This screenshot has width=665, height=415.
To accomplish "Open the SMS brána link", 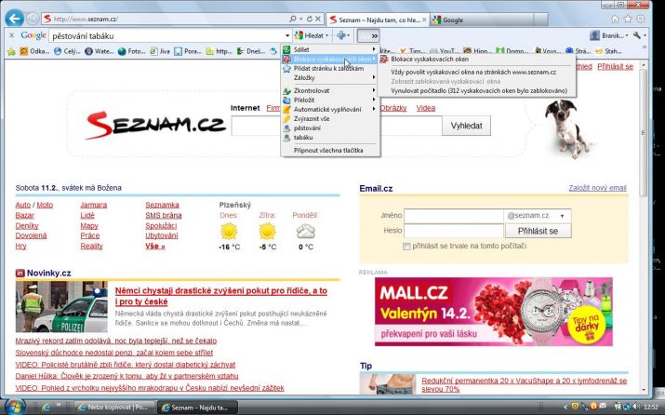I will [164, 215].
